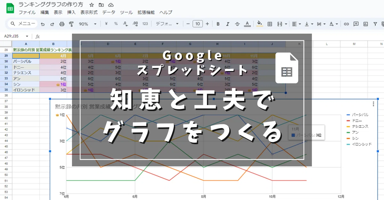Activate the paint format tool

point(71,24)
